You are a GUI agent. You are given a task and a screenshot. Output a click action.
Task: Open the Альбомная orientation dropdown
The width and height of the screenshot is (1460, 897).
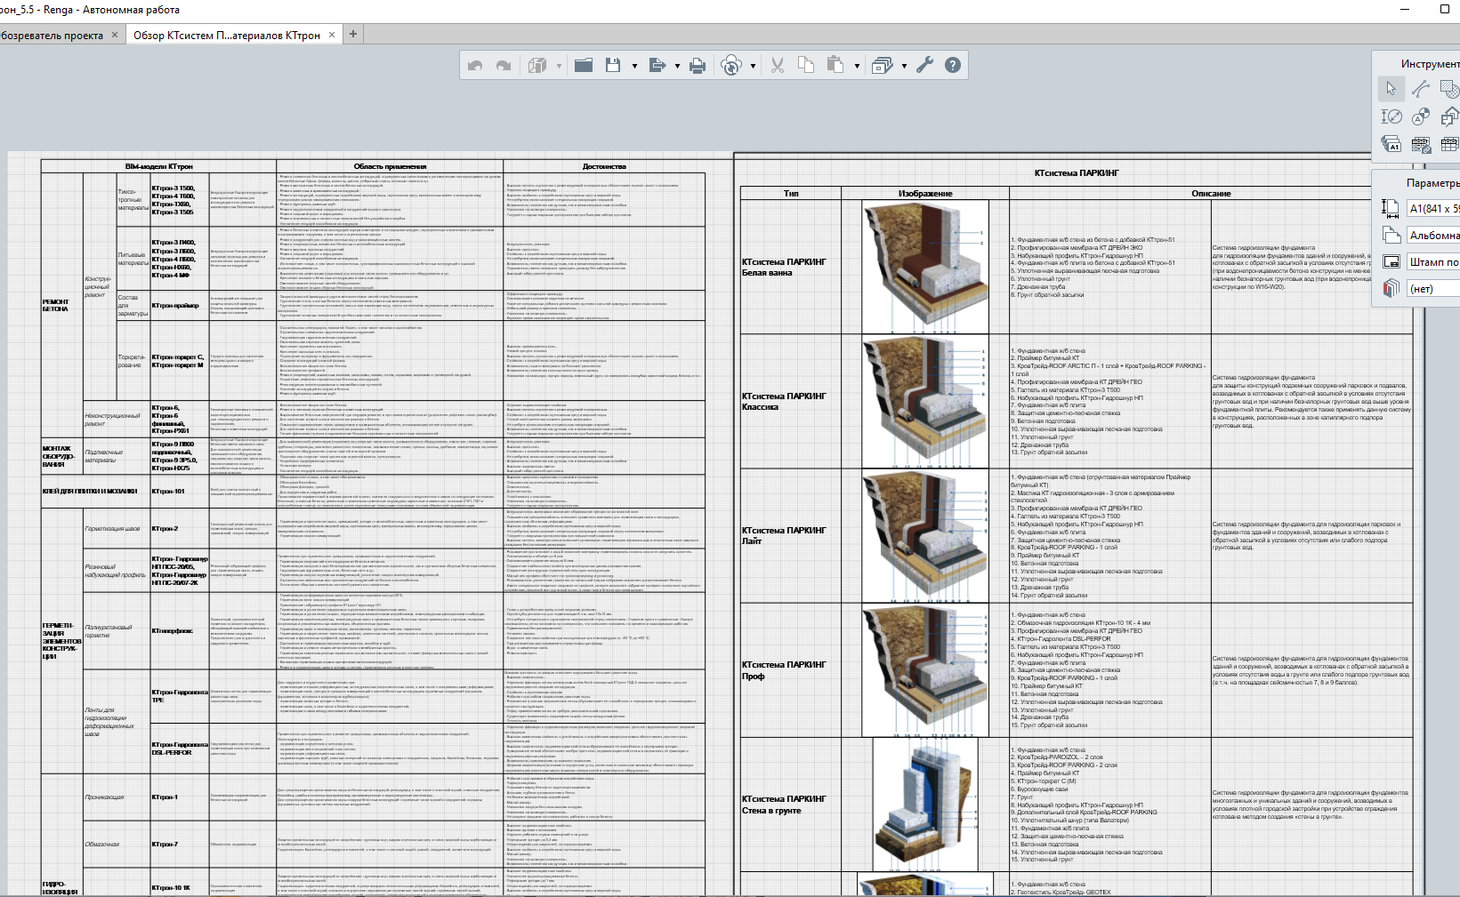click(1432, 235)
